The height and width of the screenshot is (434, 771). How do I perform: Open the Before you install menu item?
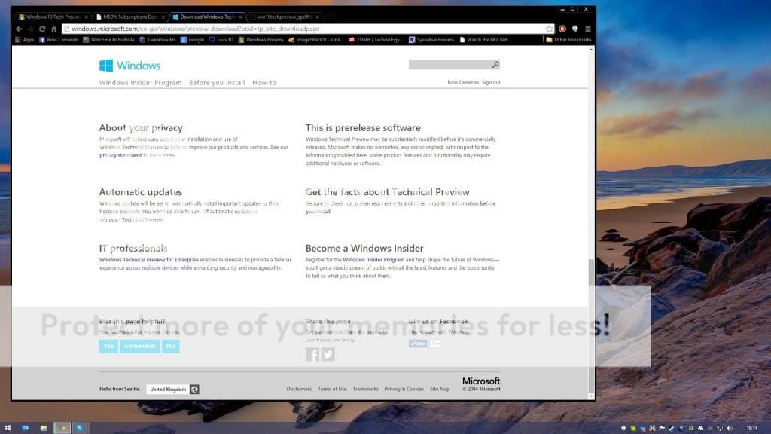[217, 83]
